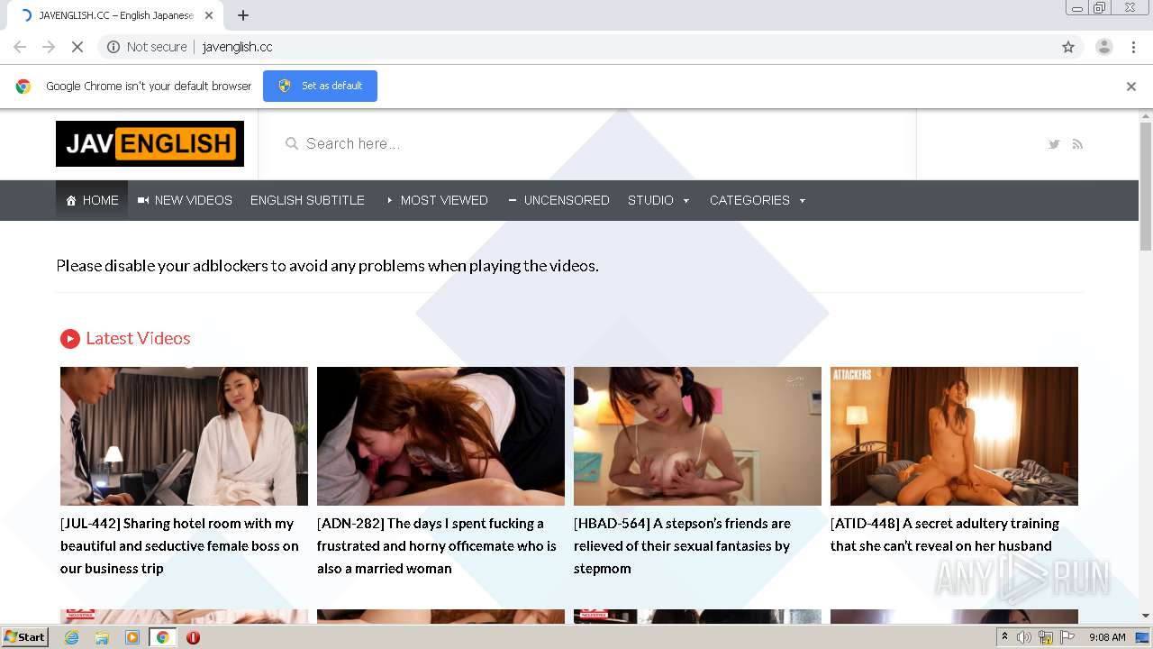Click the browser back arrow

tap(20, 47)
